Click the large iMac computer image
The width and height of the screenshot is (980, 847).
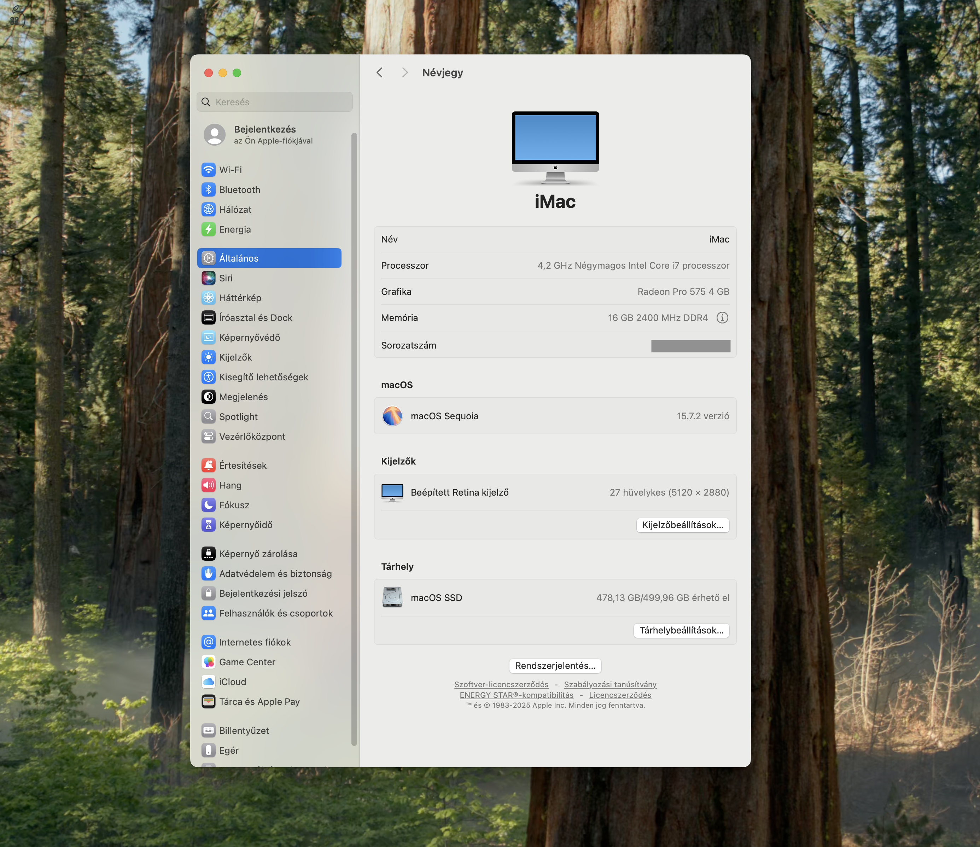coord(555,148)
